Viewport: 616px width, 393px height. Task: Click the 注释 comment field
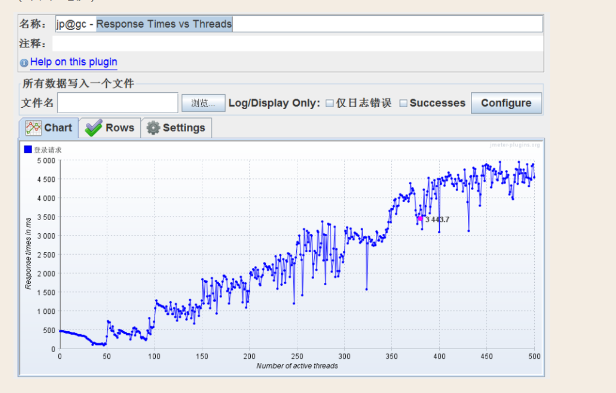pos(298,43)
